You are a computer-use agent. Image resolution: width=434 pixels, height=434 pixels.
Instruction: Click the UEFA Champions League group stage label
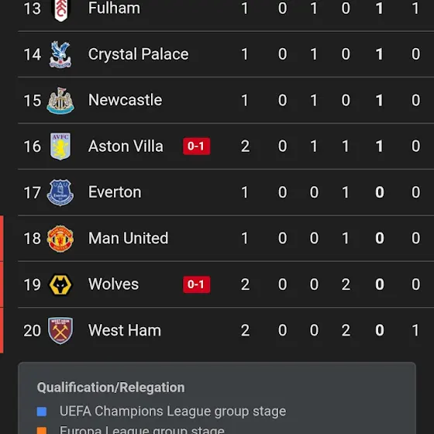[173, 412]
